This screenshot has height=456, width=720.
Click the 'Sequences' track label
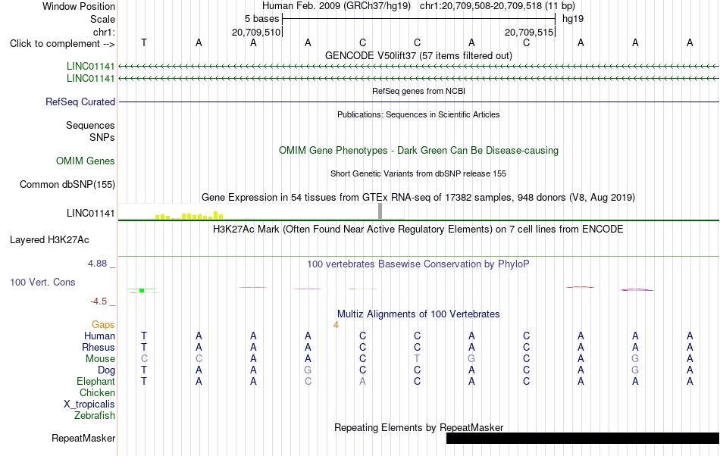point(90,125)
